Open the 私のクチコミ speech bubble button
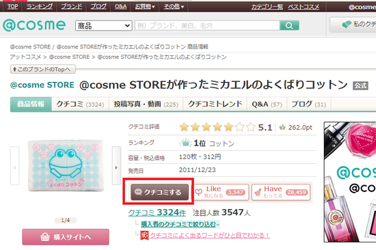This screenshot has height=250, width=376. 353,25
